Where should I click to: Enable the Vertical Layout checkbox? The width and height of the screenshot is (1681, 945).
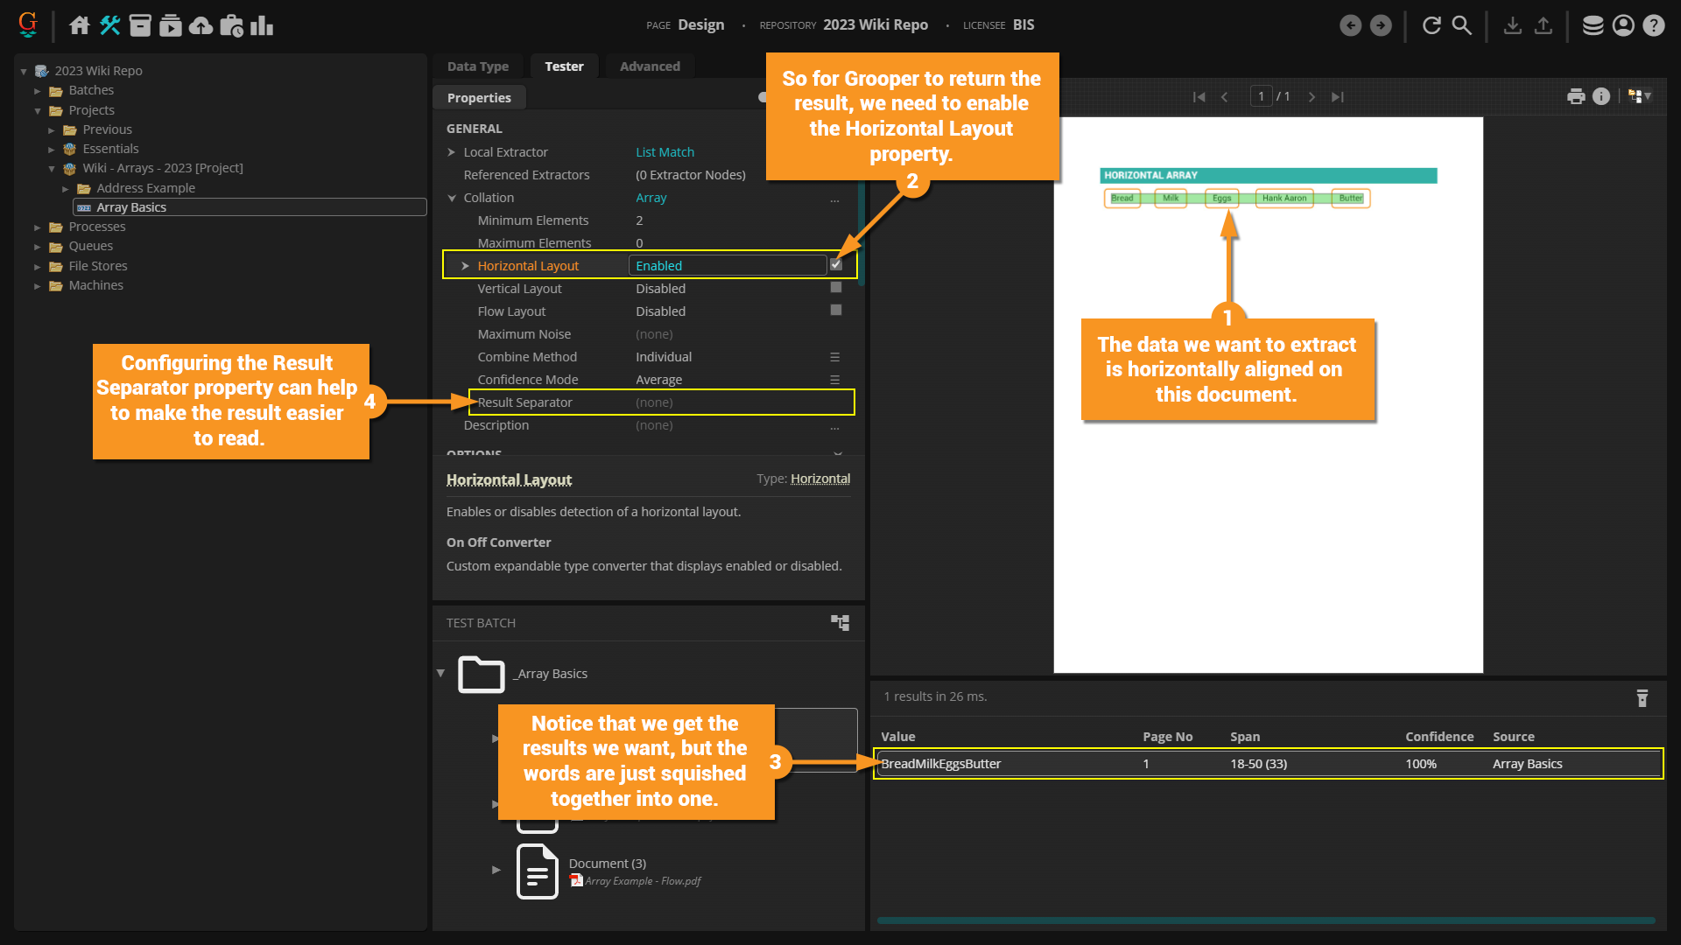(836, 288)
